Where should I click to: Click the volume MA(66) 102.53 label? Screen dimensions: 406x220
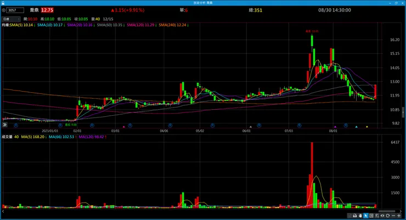tap(63, 137)
